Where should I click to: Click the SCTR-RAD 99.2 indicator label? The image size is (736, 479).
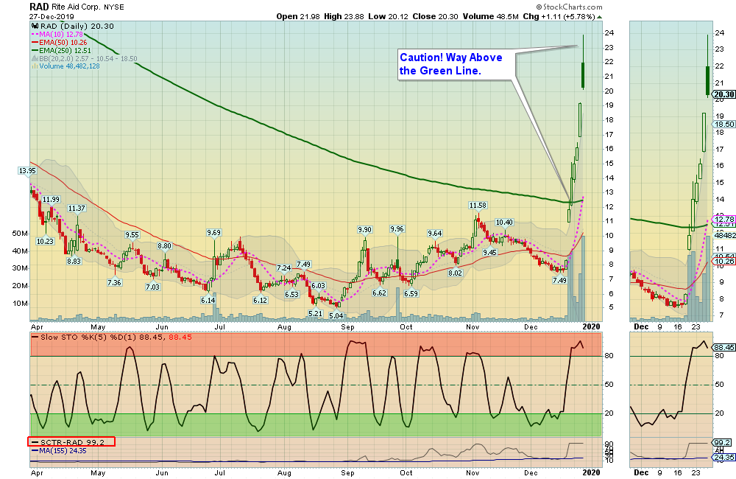(x=72, y=442)
